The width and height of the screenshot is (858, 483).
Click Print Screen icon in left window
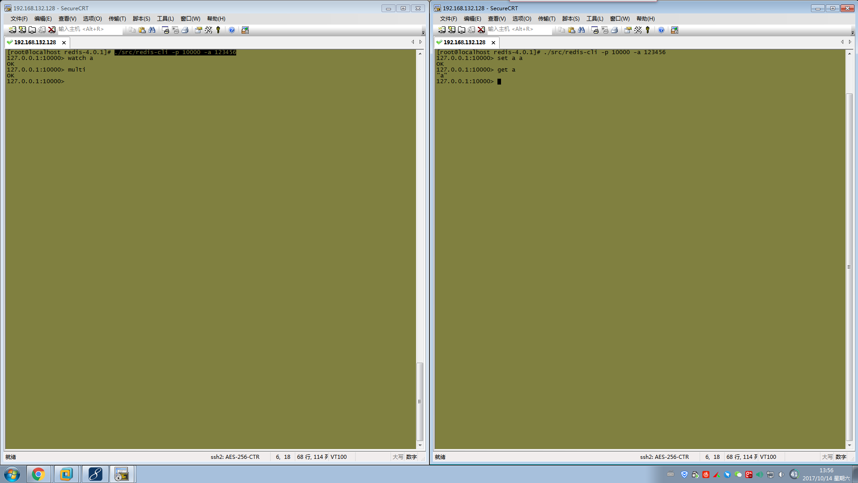[x=166, y=30]
